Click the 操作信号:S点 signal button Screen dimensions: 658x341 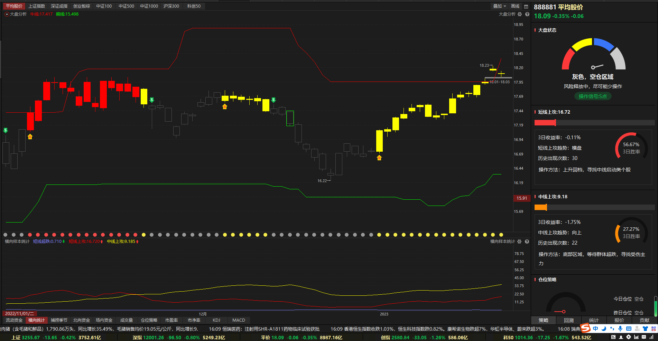tap(593, 96)
